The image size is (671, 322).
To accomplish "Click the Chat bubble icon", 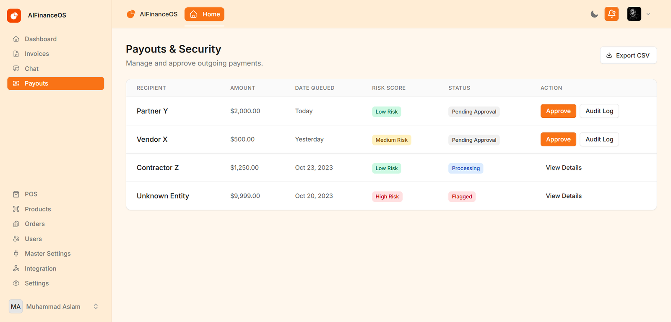I will coord(16,69).
